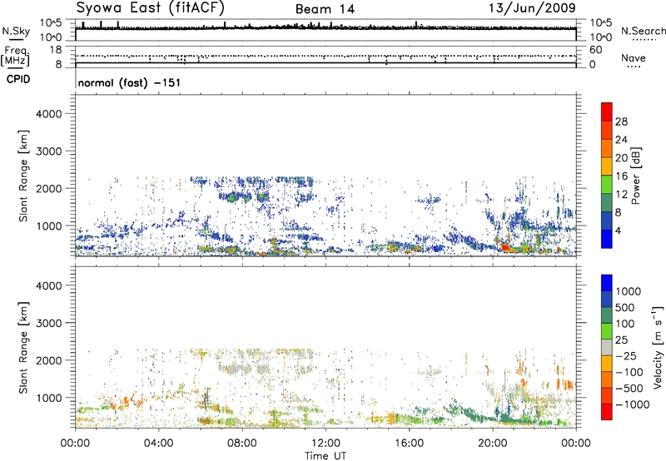
Task: Click the '60' tick on the Nave axis
Action: click(x=595, y=50)
